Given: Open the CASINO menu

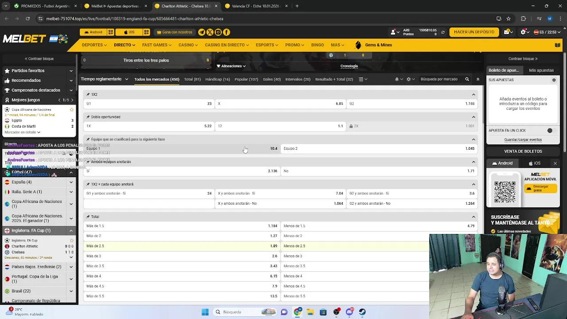Looking at the screenshot, I should pos(189,45).
